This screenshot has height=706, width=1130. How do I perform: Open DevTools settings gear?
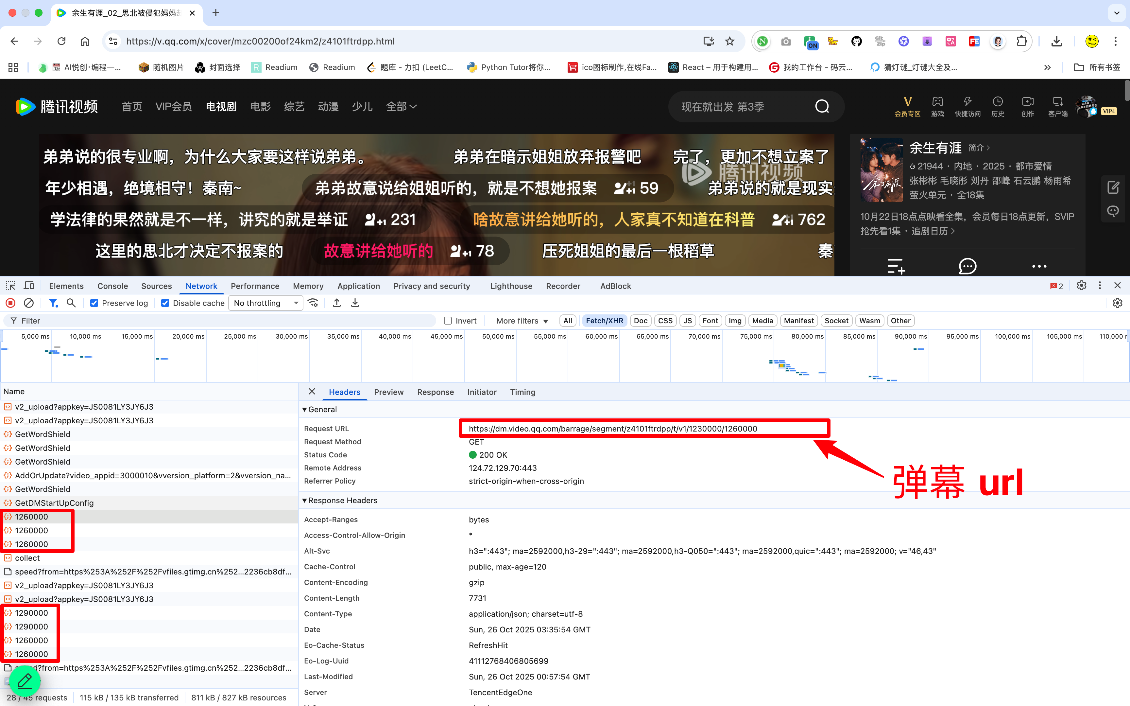1082,286
